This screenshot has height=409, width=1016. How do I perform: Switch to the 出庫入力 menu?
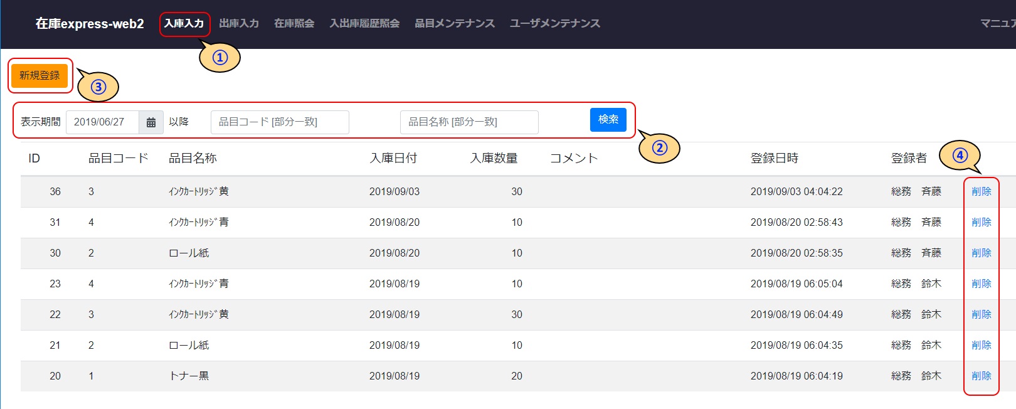pos(239,24)
